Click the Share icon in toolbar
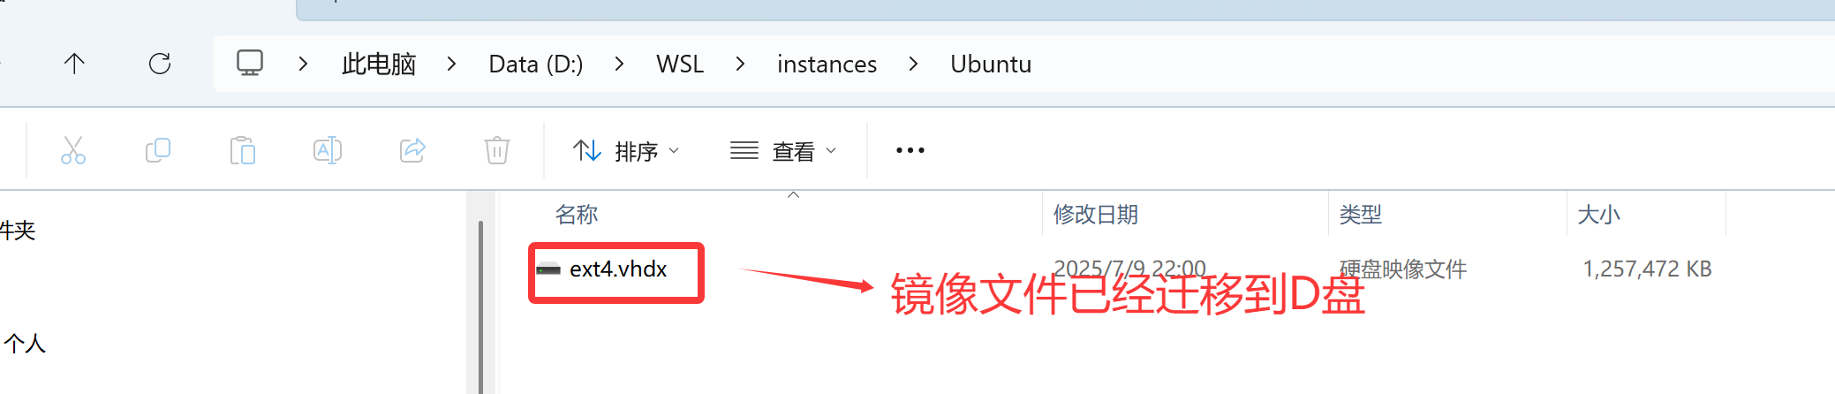 412,150
